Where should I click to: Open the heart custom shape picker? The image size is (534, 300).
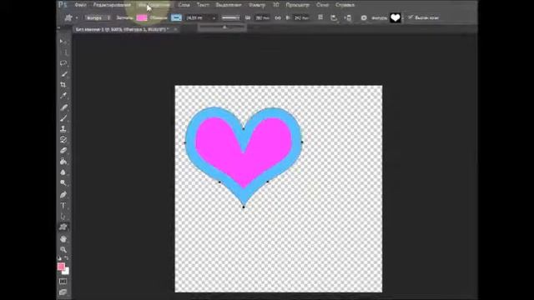point(395,17)
